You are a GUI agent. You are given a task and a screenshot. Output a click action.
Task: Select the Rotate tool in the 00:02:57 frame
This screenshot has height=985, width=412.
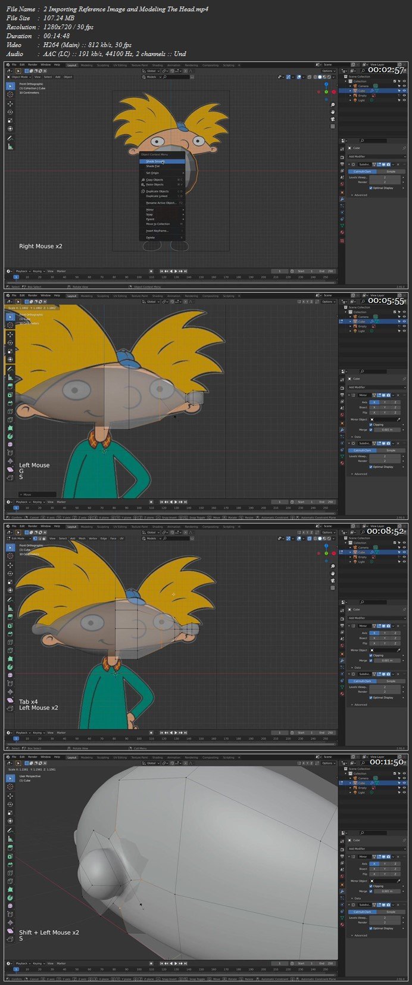10,111
